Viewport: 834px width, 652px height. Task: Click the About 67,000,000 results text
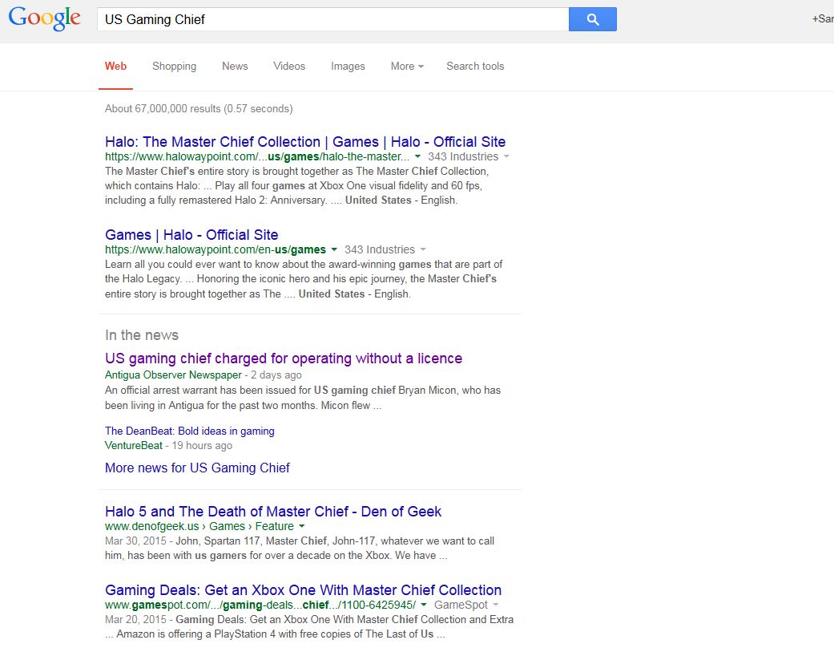pos(199,108)
